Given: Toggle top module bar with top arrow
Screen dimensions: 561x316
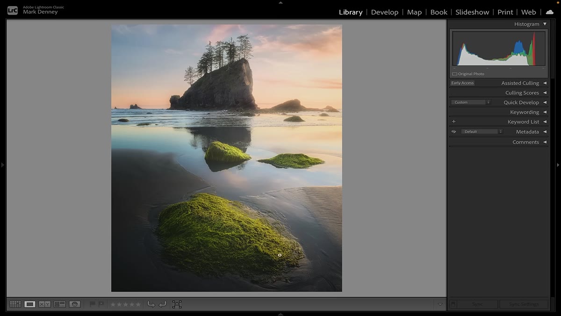Looking at the screenshot, I should point(280,2).
